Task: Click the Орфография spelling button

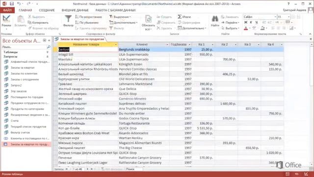Action: (189, 23)
